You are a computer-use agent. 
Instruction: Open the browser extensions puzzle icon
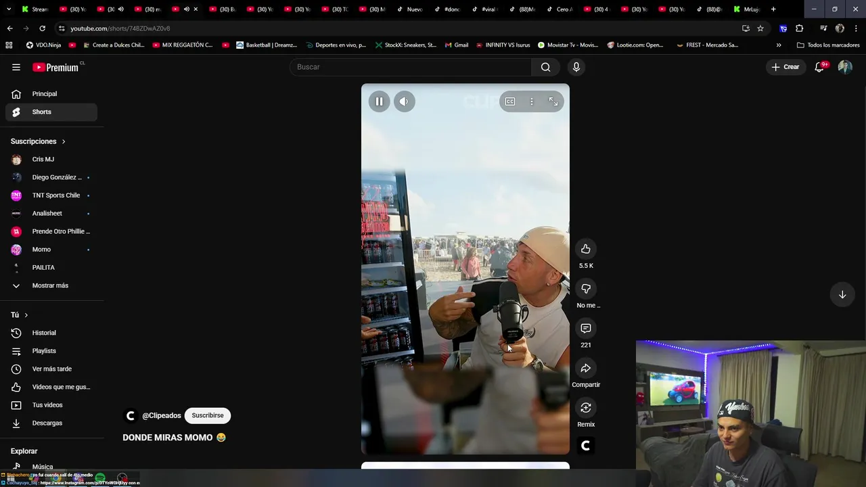tap(800, 28)
